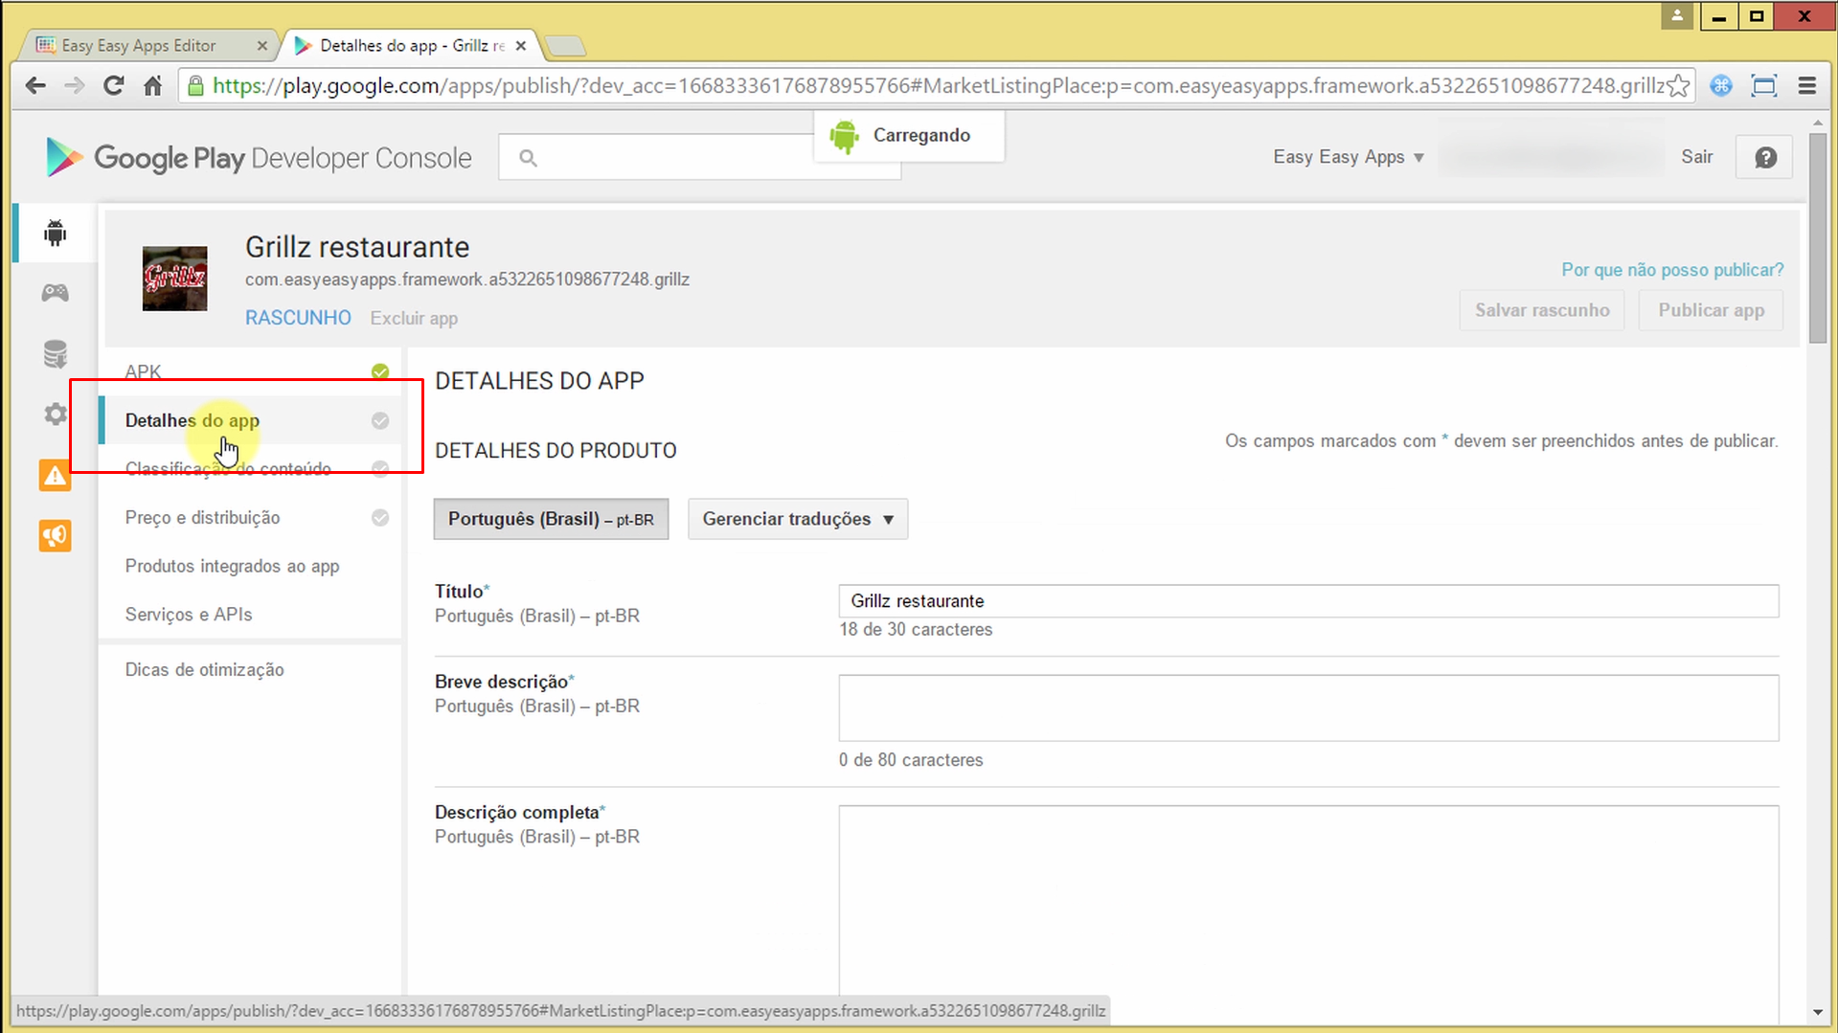Click inside the Título text field
The width and height of the screenshot is (1838, 1033).
1306,600
